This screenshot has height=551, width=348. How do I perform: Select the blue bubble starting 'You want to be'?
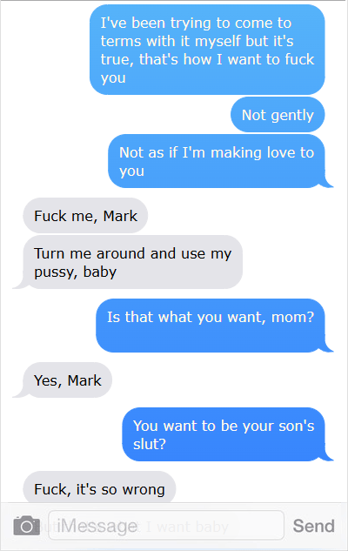click(224, 434)
